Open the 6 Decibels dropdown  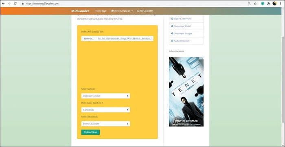[105, 110]
